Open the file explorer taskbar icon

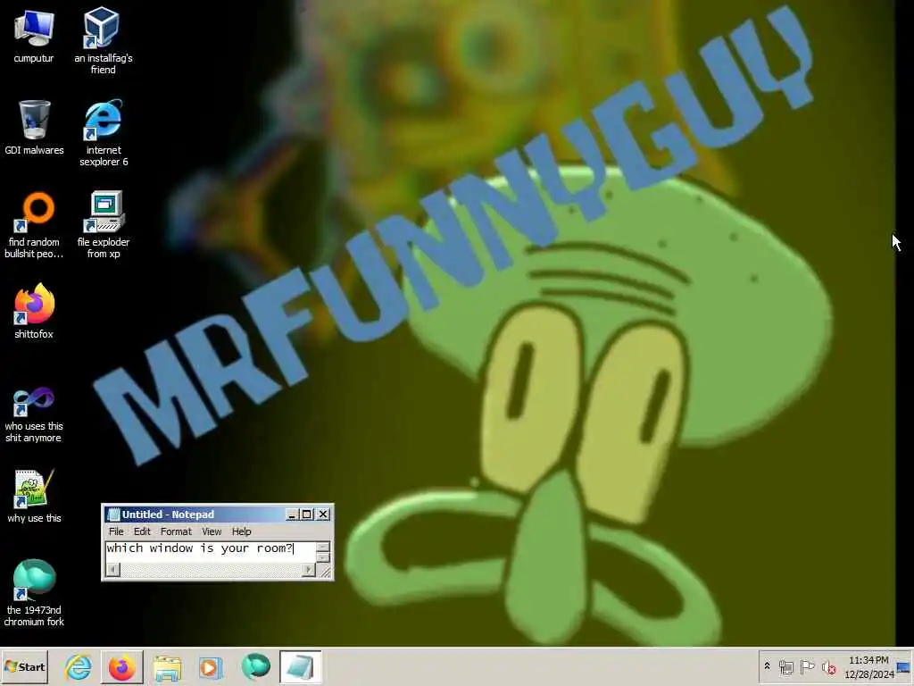[x=167, y=667]
